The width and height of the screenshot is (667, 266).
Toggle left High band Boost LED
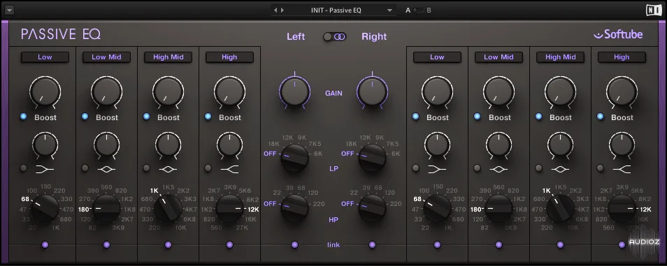(208, 117)
